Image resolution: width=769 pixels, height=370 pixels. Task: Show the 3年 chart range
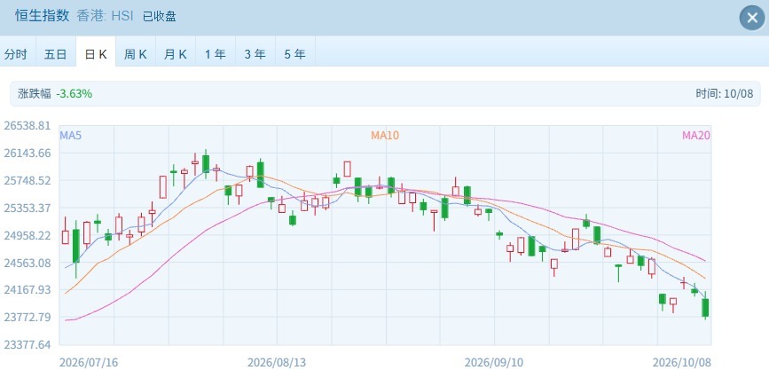point(255,53)
